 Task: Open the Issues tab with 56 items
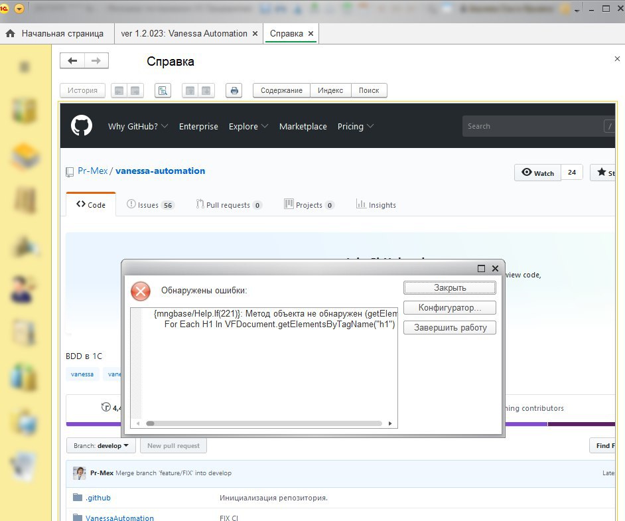[150, 204]
